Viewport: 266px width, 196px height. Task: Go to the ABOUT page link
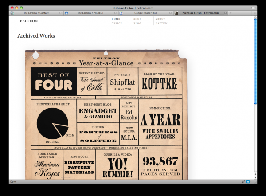(x=160, y=19)
